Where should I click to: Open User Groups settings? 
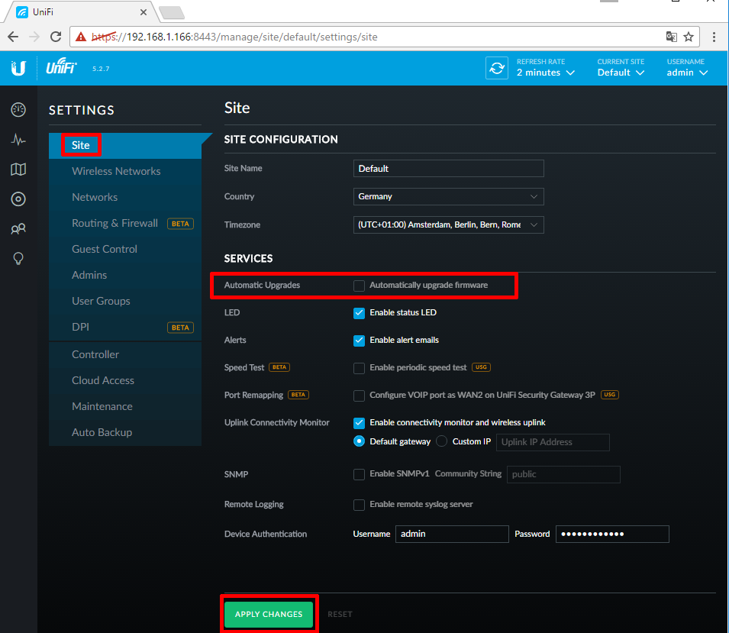[125, 302]
